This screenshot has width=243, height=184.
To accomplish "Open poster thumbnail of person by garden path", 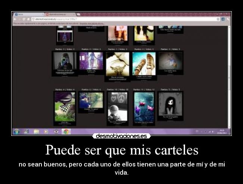I will pos(91,102).
